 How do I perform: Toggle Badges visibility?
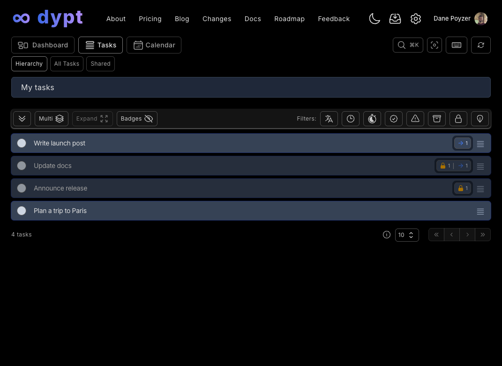(x=137, y=119)
